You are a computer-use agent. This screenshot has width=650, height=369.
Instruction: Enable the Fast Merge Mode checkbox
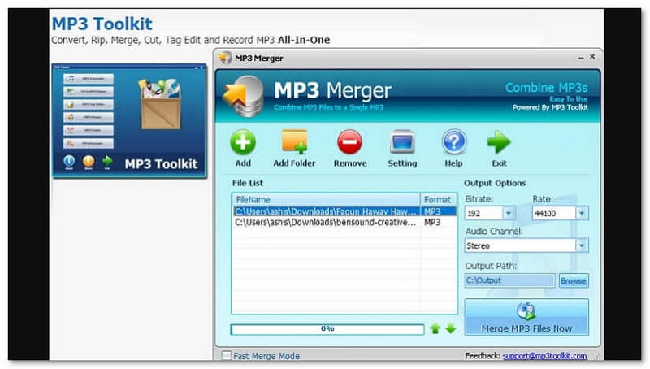(227, 356)
